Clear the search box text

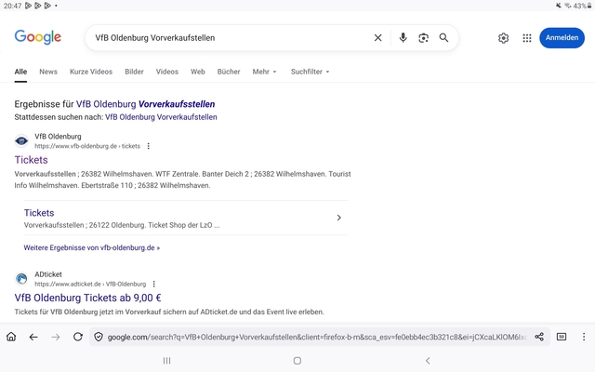coord(377,38)
